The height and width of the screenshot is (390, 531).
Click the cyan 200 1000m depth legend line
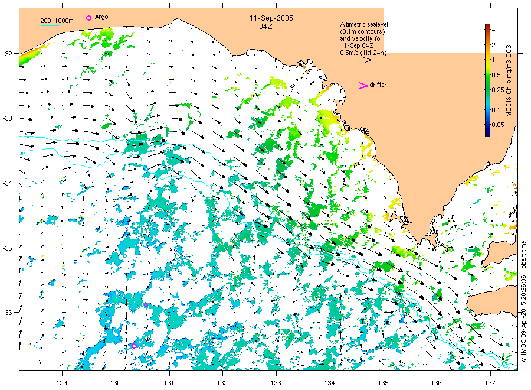point(50,25)
